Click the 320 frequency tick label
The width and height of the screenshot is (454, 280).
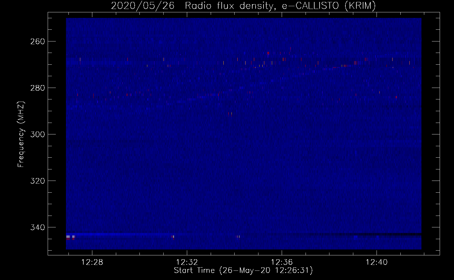click(x=37, y=181)
